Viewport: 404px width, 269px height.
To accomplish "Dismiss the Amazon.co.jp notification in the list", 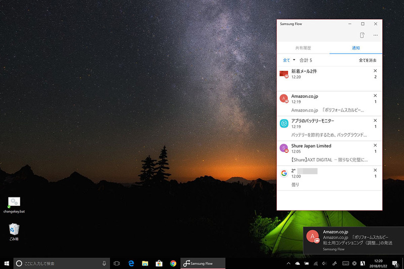I will tap(375, 95).
